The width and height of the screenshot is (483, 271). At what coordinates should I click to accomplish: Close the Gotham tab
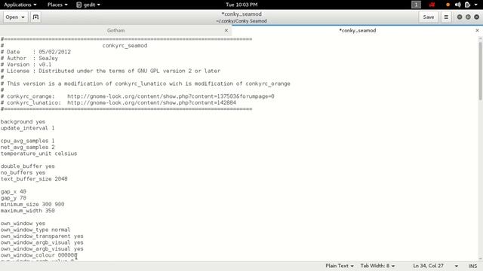(226, 30)
